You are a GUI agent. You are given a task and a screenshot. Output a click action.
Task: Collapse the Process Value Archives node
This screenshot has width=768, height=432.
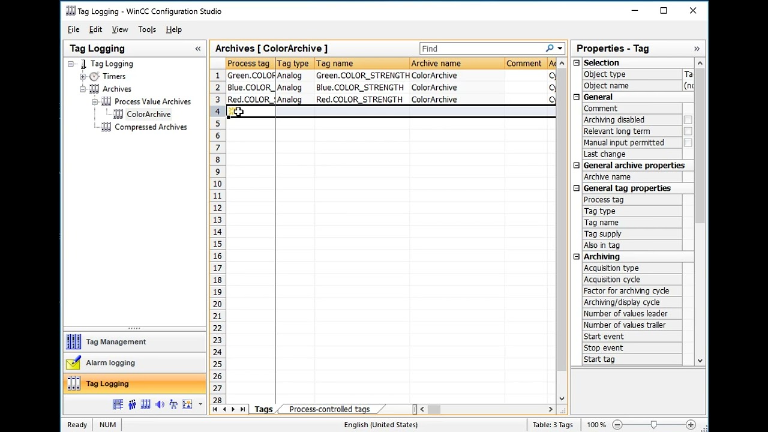click(x=95, y=101)
